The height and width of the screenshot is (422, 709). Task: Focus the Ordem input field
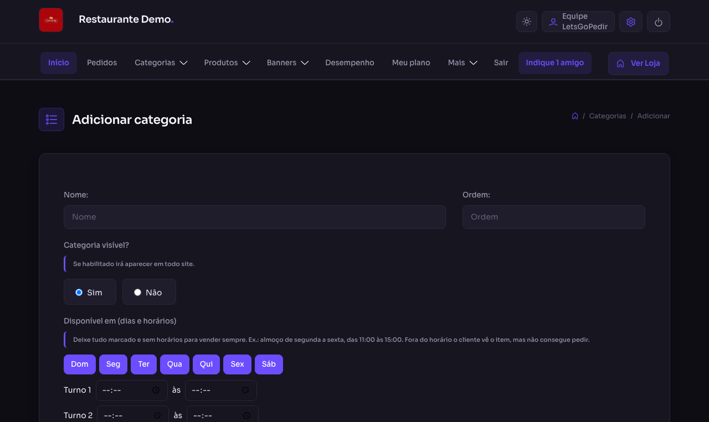click(x=554, y=217)
